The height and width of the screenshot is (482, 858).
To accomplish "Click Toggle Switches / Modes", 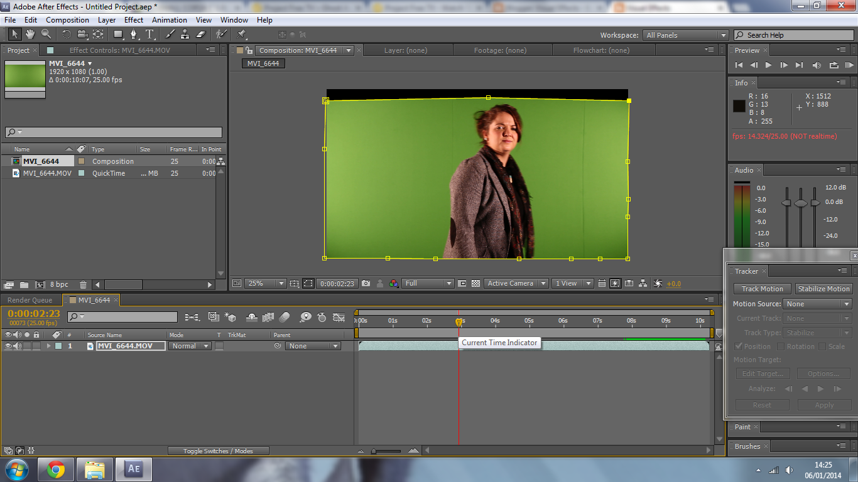I will (x=218, y=451).
